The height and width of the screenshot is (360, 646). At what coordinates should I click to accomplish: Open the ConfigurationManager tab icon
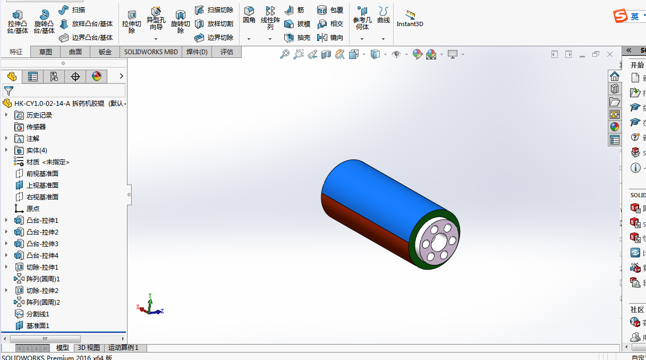pos(54,77)
